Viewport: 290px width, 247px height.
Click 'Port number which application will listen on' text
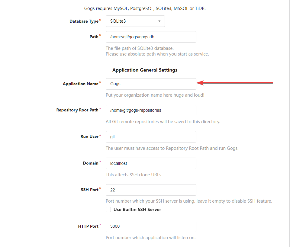[x=150, y=238]
